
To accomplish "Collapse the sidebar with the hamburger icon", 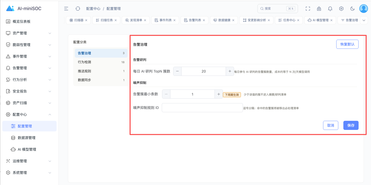I will 66,9.
